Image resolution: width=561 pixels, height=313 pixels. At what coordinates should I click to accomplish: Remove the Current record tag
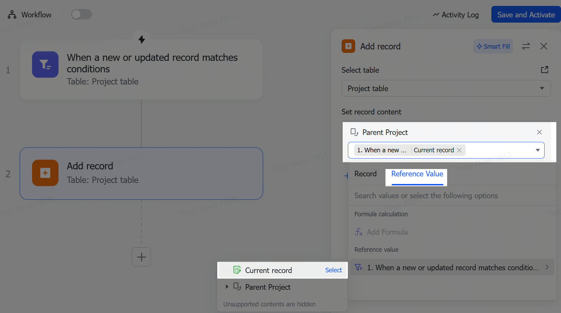[459, 150]
